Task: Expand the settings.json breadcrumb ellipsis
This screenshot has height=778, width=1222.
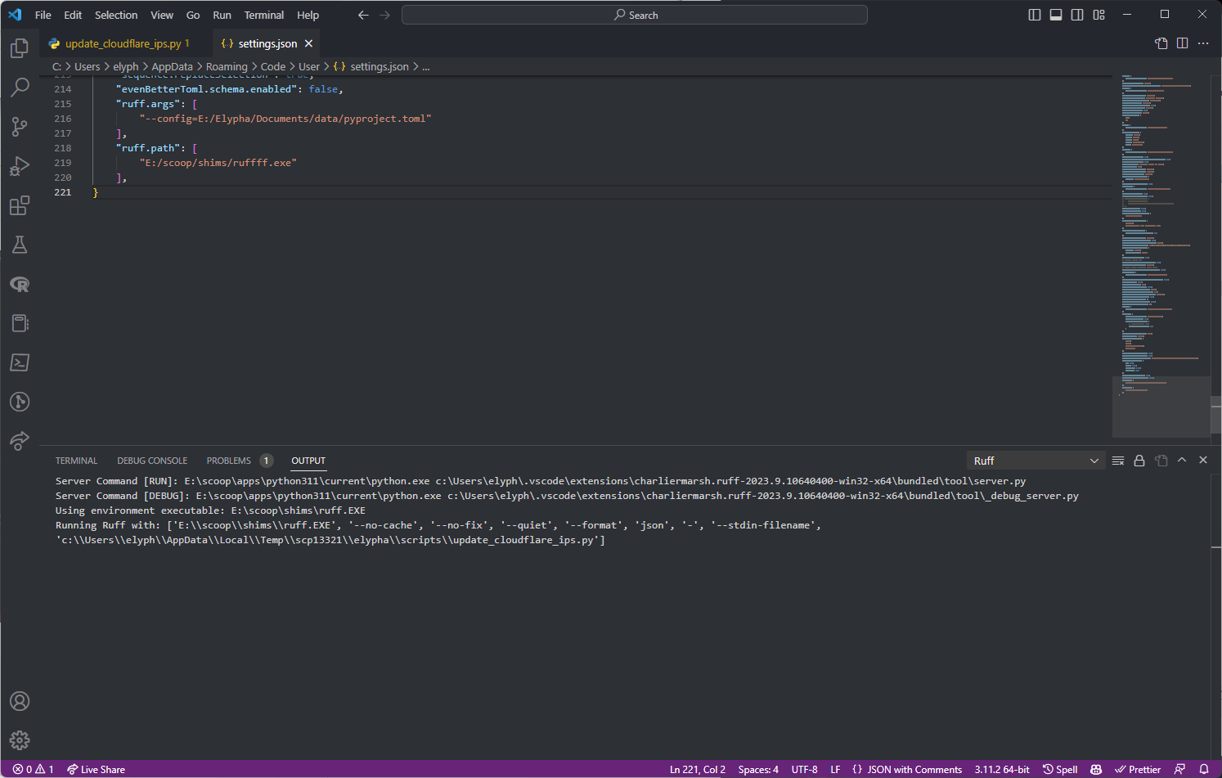Action: (425, 66)
